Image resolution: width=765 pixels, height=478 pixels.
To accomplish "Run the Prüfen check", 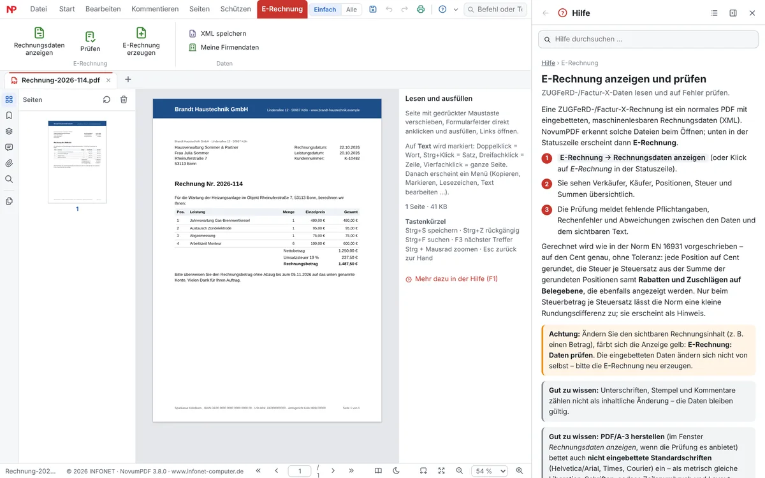I will tap(91, 41).
